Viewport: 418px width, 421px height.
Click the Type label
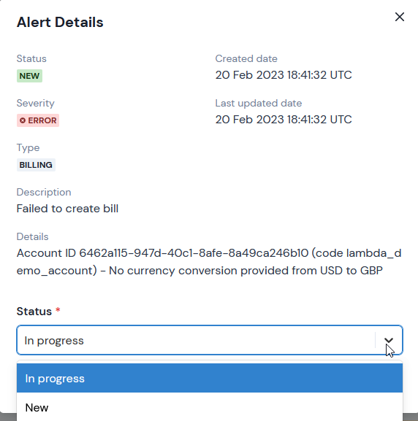point(28,148)
